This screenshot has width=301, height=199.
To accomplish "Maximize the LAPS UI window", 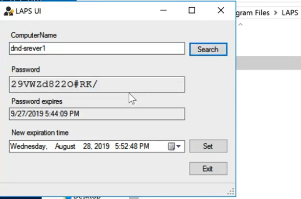I will pyautogui.click(x=192, y=10).
